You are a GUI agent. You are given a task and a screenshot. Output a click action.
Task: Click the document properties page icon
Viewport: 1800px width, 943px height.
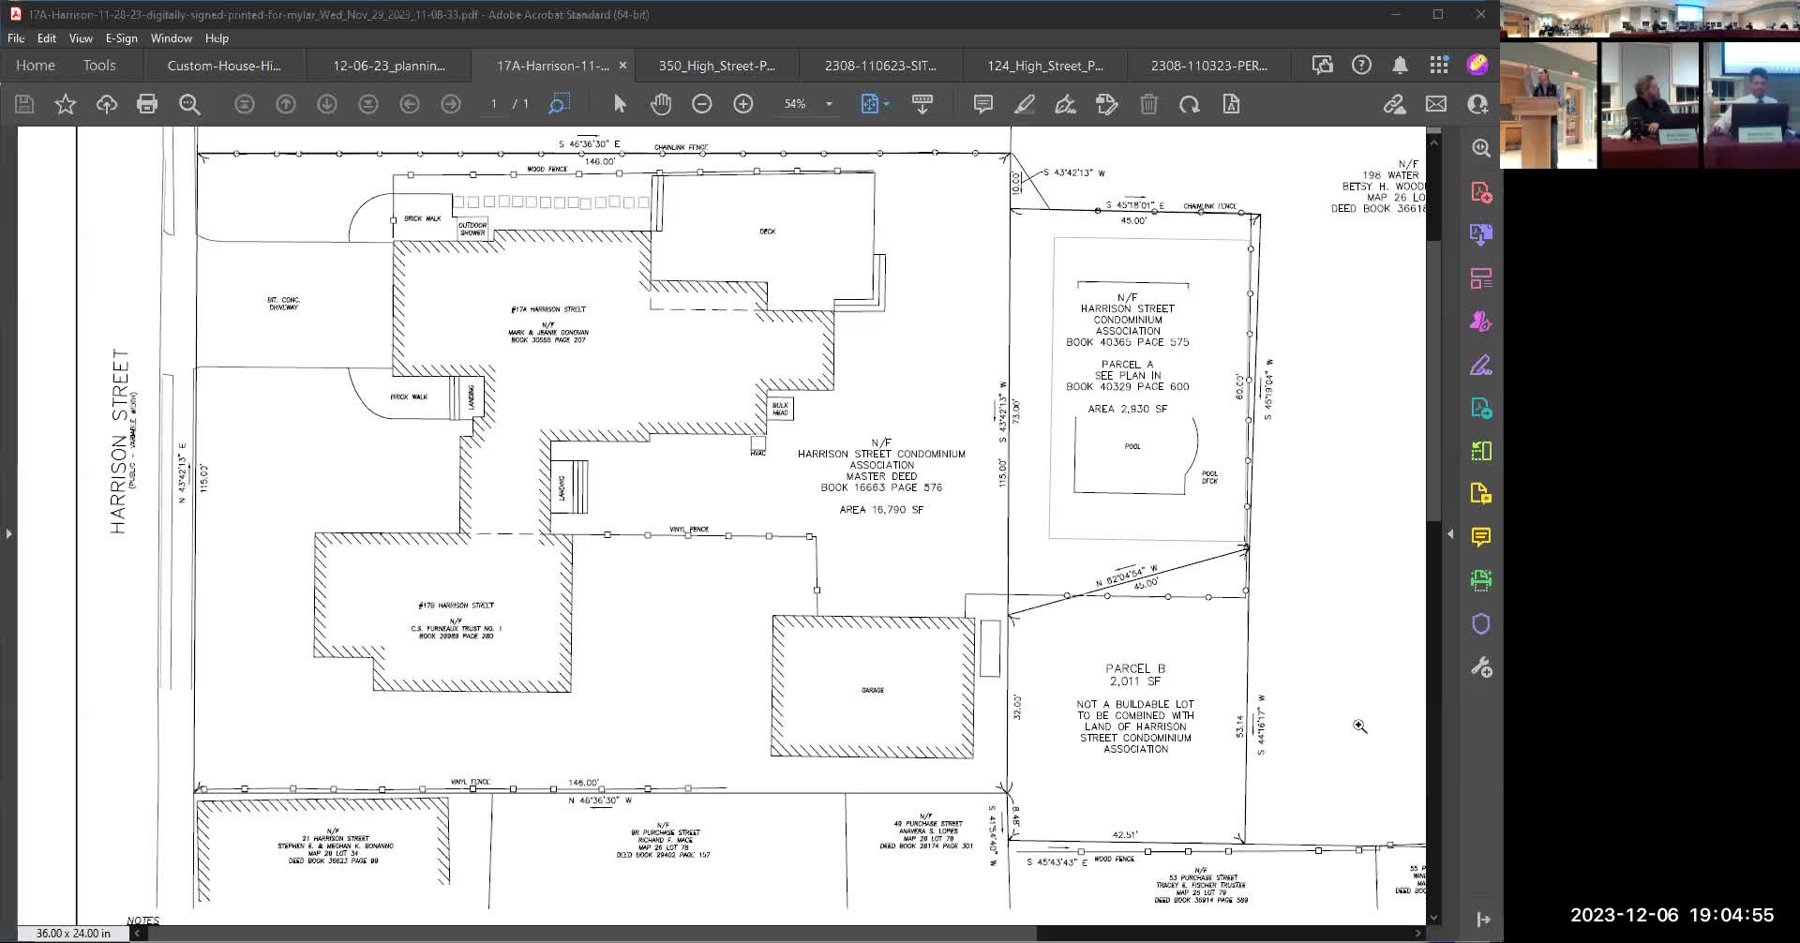pyautogui.click(x=1231, y=104)
